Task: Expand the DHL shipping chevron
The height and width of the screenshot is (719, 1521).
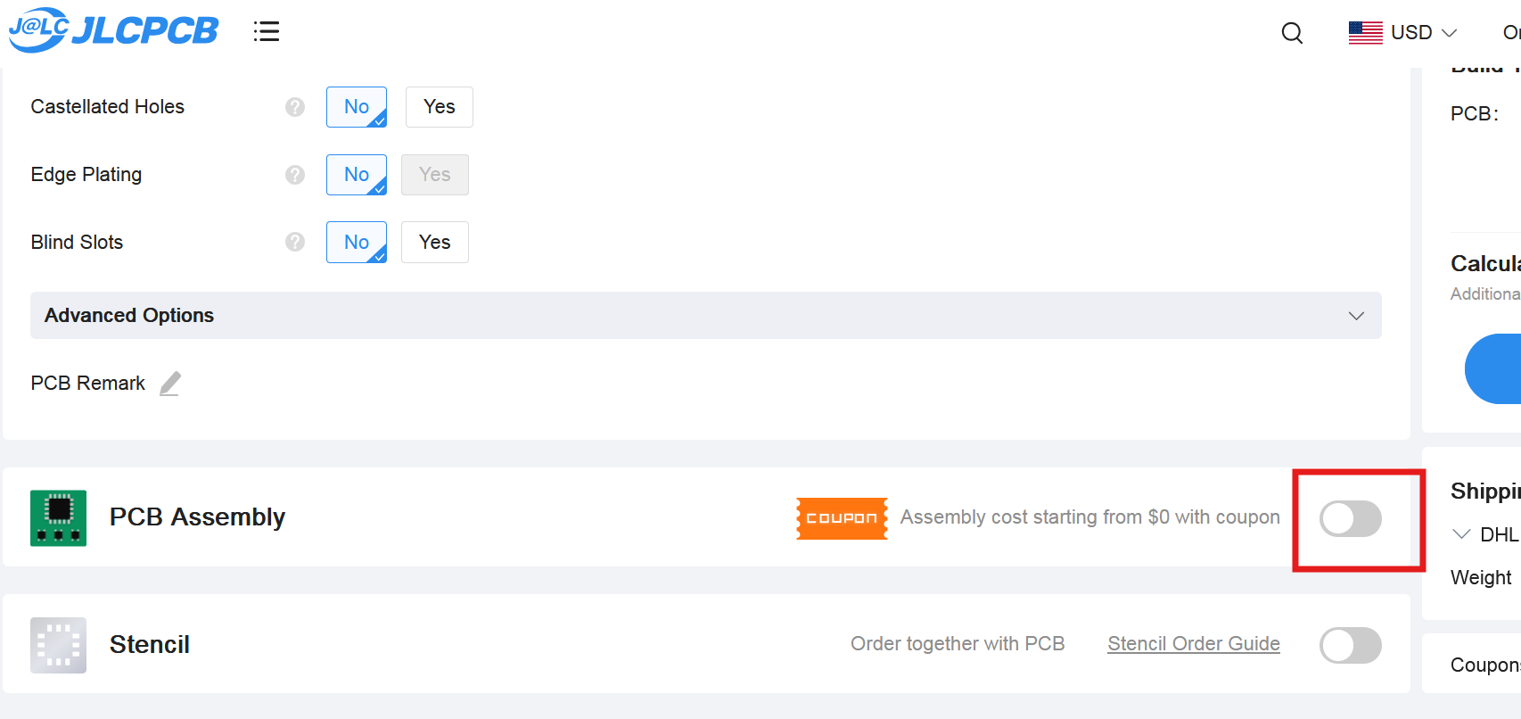Action: (x=1461, y=534)
